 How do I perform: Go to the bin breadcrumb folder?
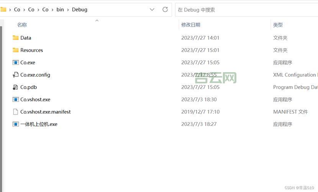[60, 10]
